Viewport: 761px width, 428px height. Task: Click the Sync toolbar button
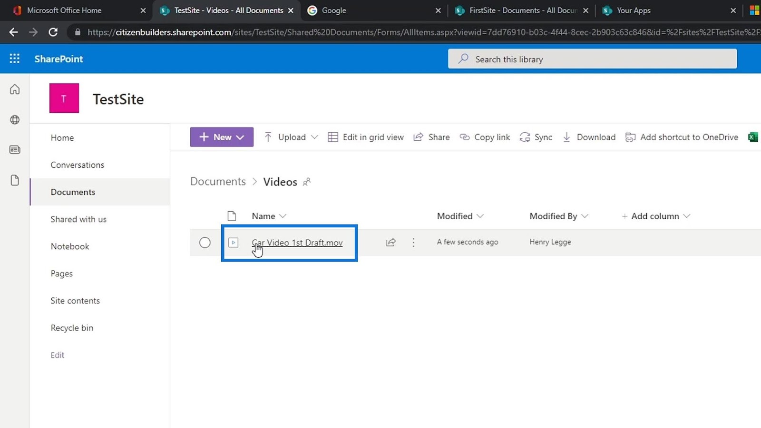(536, 137)
